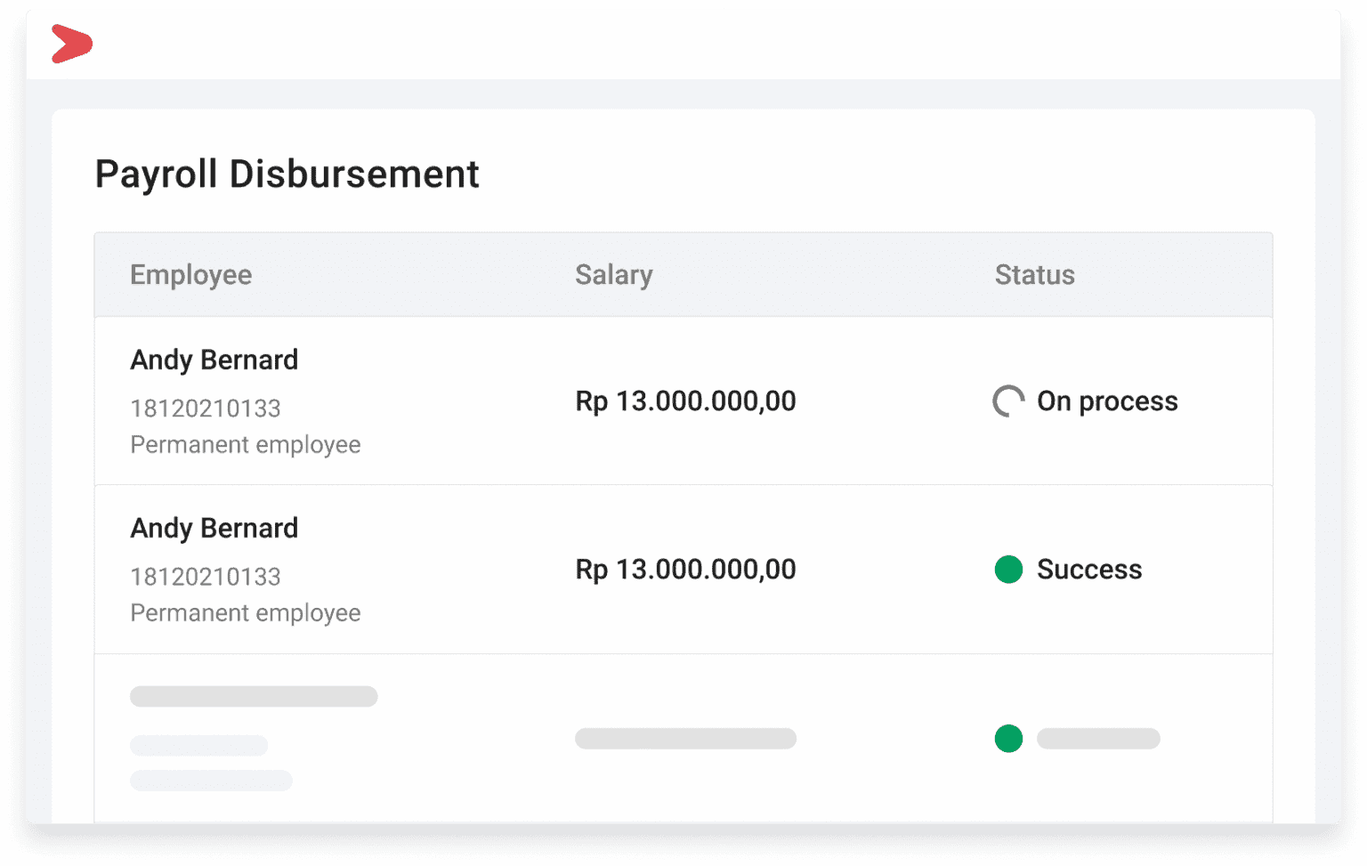Open the app home via the logo icon
The width and height of the screenshot is (1367, 866).
(x=72, y=43)
